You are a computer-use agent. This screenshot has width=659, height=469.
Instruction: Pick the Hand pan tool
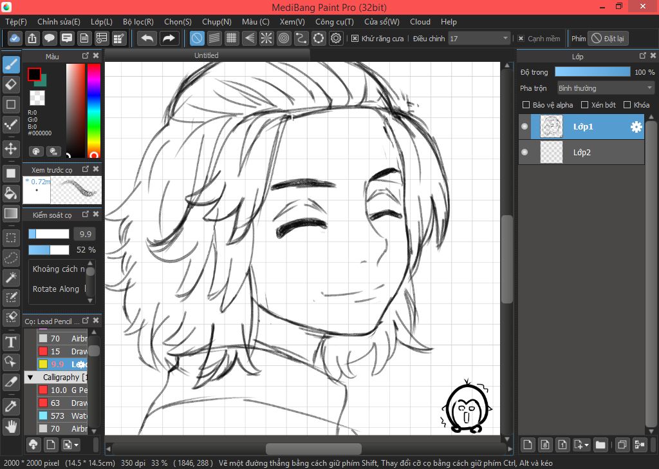coord(11,426)
